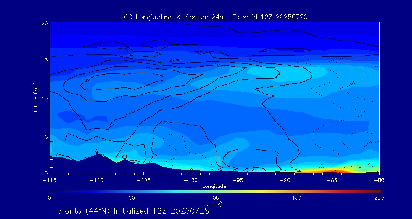Click the 10 km altitude tick label
Image resolution: width=412 pixels, height=219 pixels.
coord(45,98)
